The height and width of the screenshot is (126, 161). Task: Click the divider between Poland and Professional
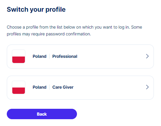[x=49, y=56]
